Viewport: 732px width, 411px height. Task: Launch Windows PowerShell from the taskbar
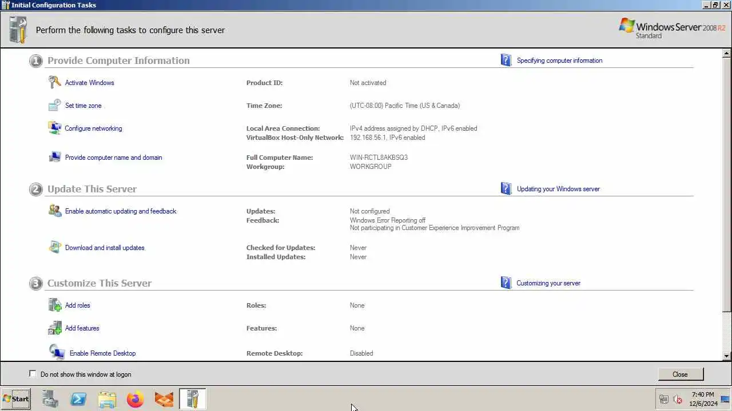[x=78, y=399]
